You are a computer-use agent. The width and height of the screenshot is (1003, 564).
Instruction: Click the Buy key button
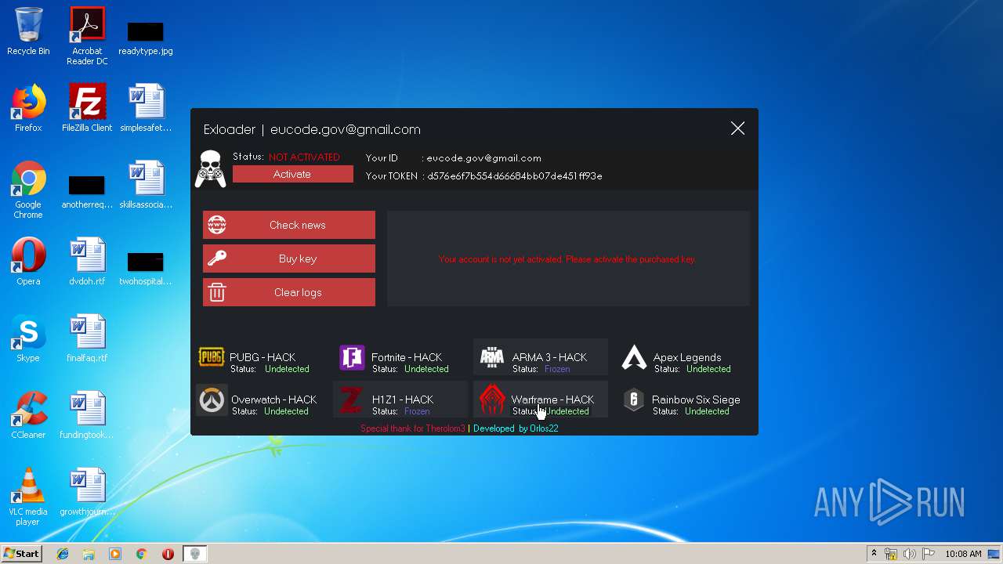pos(289,258)
